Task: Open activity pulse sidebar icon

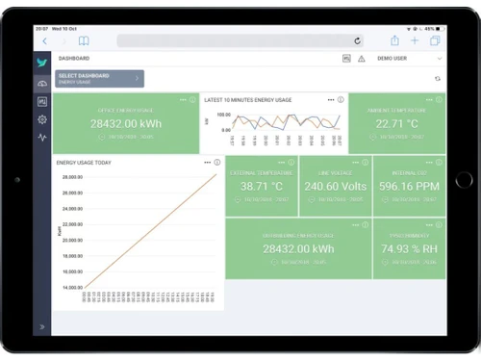Action: coord(42,138)
